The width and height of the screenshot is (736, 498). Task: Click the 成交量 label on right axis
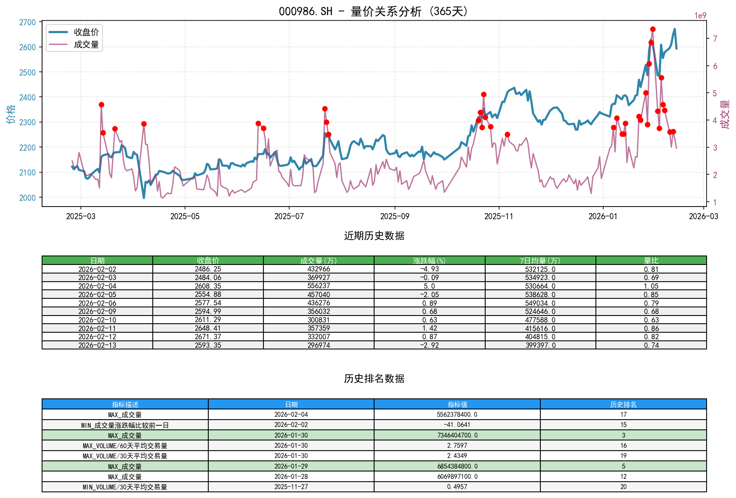tap(724, 114)
